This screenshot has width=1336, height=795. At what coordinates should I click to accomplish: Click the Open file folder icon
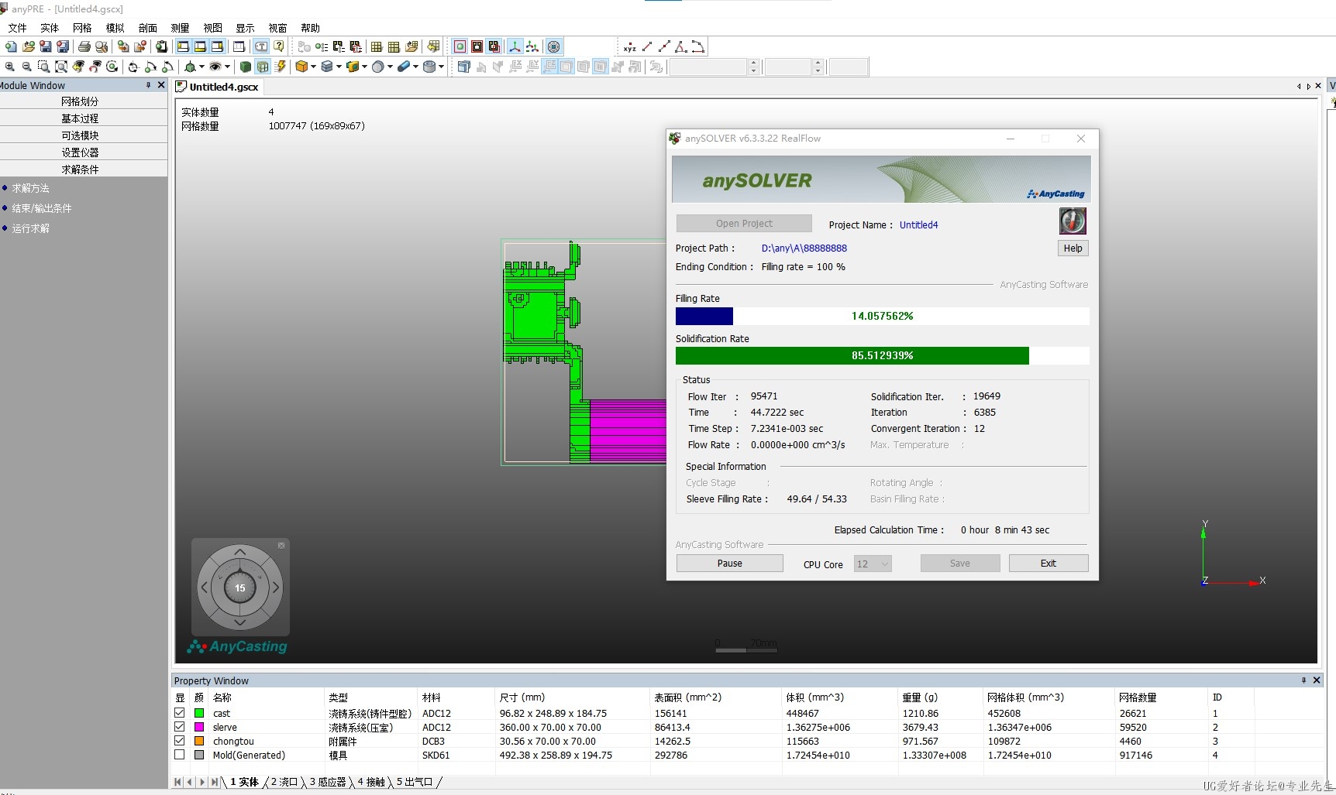click(29, 46)
